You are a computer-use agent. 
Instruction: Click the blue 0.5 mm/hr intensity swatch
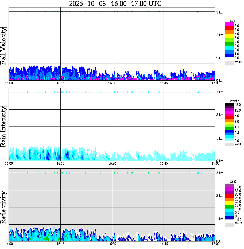point(229,131)
